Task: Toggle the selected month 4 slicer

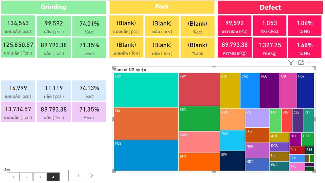Action: (53, 177)
